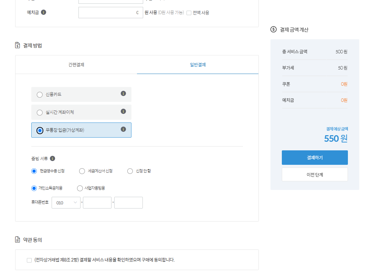383x278 pixels.
Task: Click the info icon next to 예치금
Action: (x=43, y=12)
